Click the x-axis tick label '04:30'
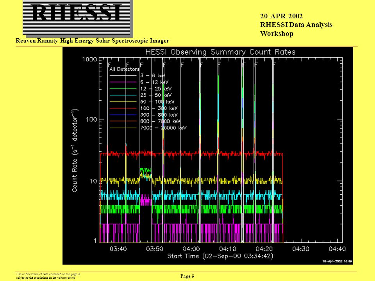This screenshot has width=375, height=281. click(301, 249)
